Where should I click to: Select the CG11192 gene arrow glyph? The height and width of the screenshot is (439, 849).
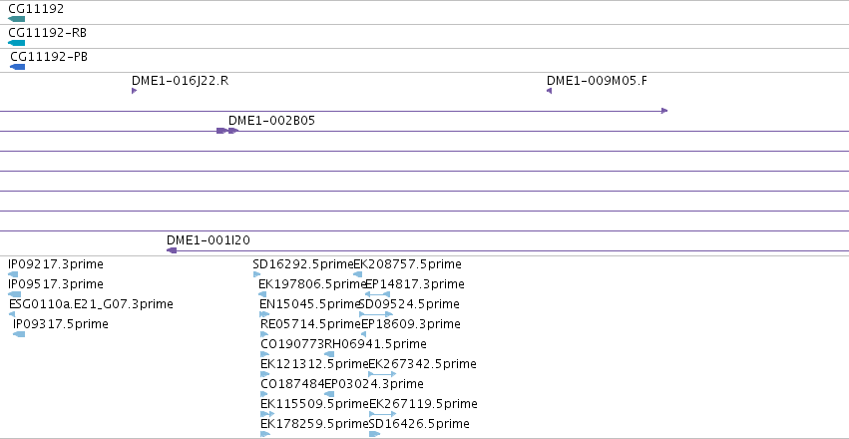coord(16,19)
